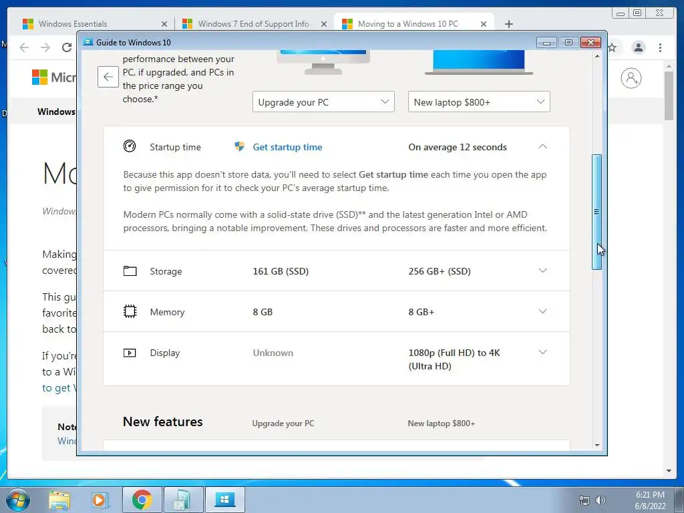The width and height of the screenshot is (684, 513).
Task: Click the Unknown display value
Action: click(x=273, y=353)
